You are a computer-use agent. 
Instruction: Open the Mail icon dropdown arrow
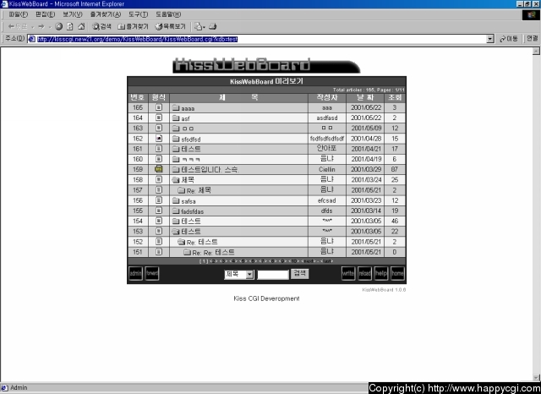click(204, 27)
